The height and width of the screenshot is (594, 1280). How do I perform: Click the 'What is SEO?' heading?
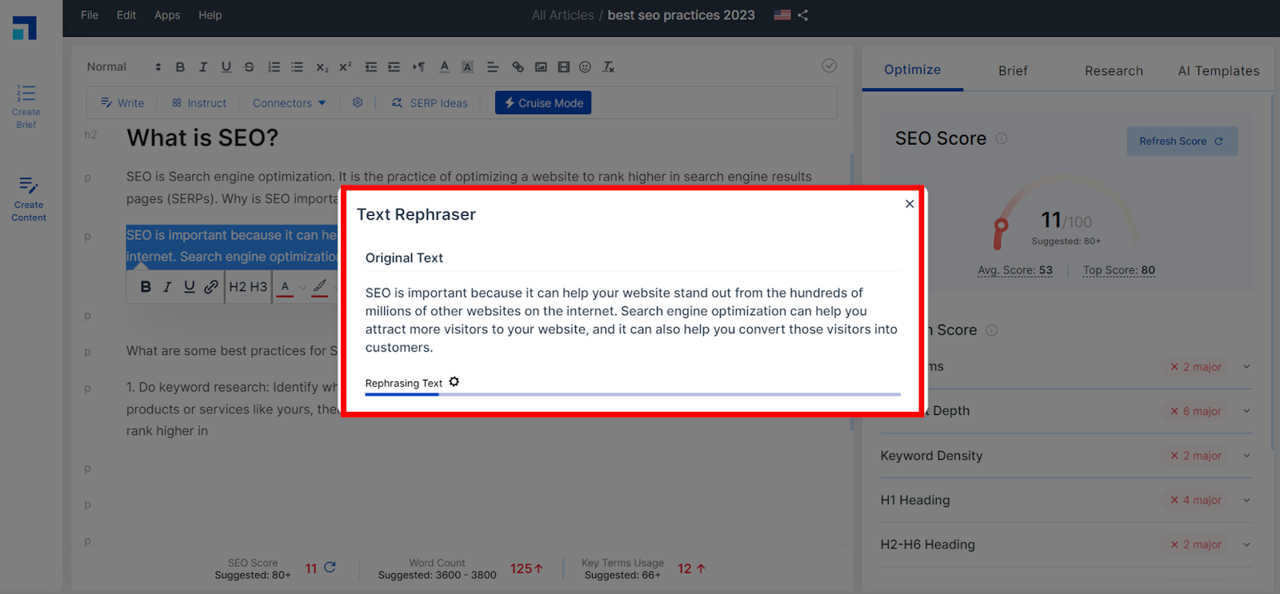click(202, 138)
